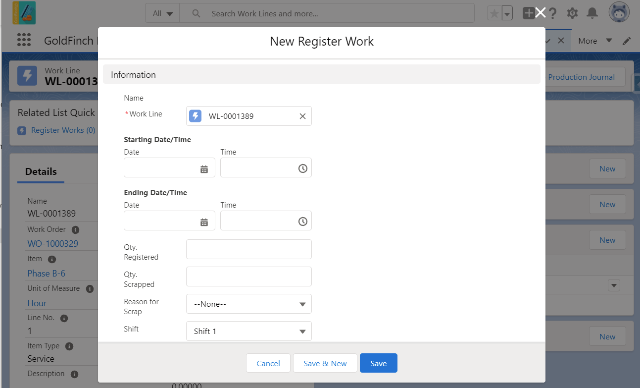Image resolution: width=640 pixels, height=388 pixels.
Task: Click the Qty. Scrapped input field
Action: coord(249,277)
